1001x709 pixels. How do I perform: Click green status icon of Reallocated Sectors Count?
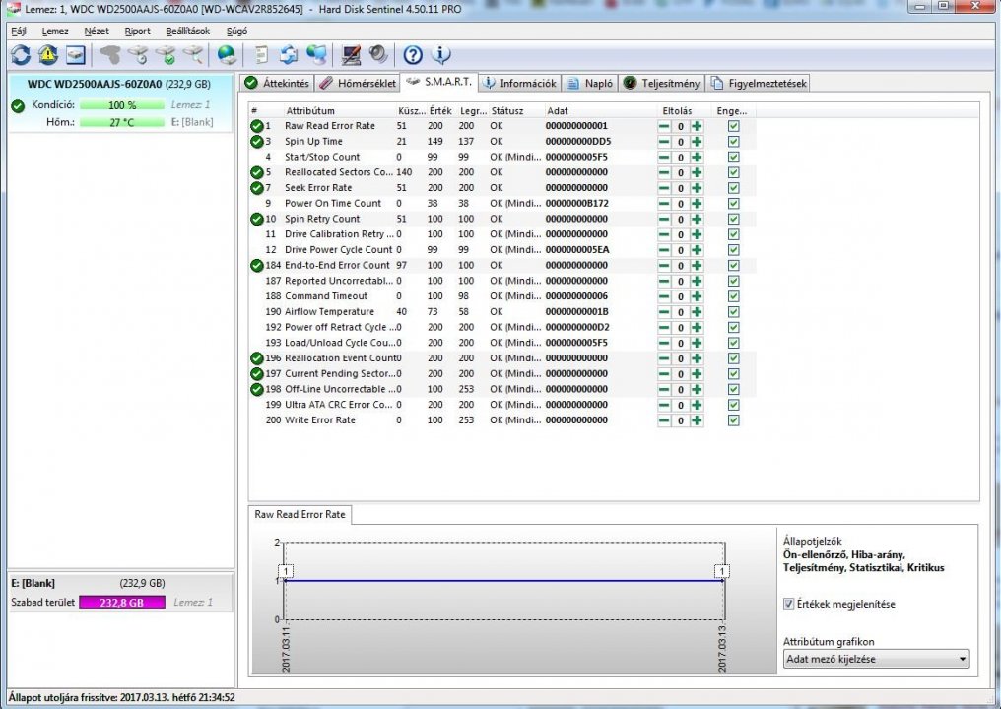click(256, 173)
